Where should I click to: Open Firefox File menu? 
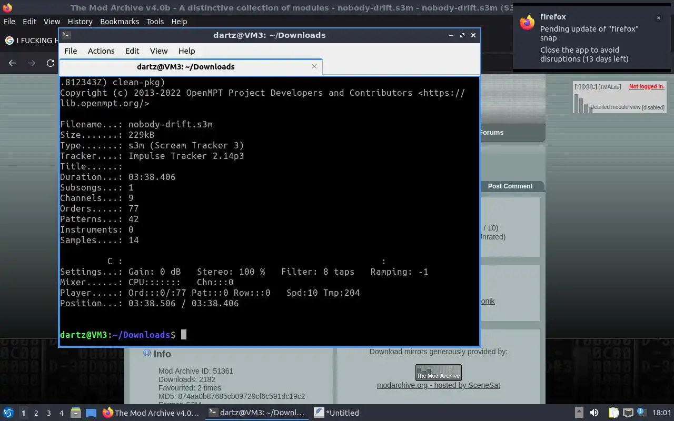click(9, 22)
